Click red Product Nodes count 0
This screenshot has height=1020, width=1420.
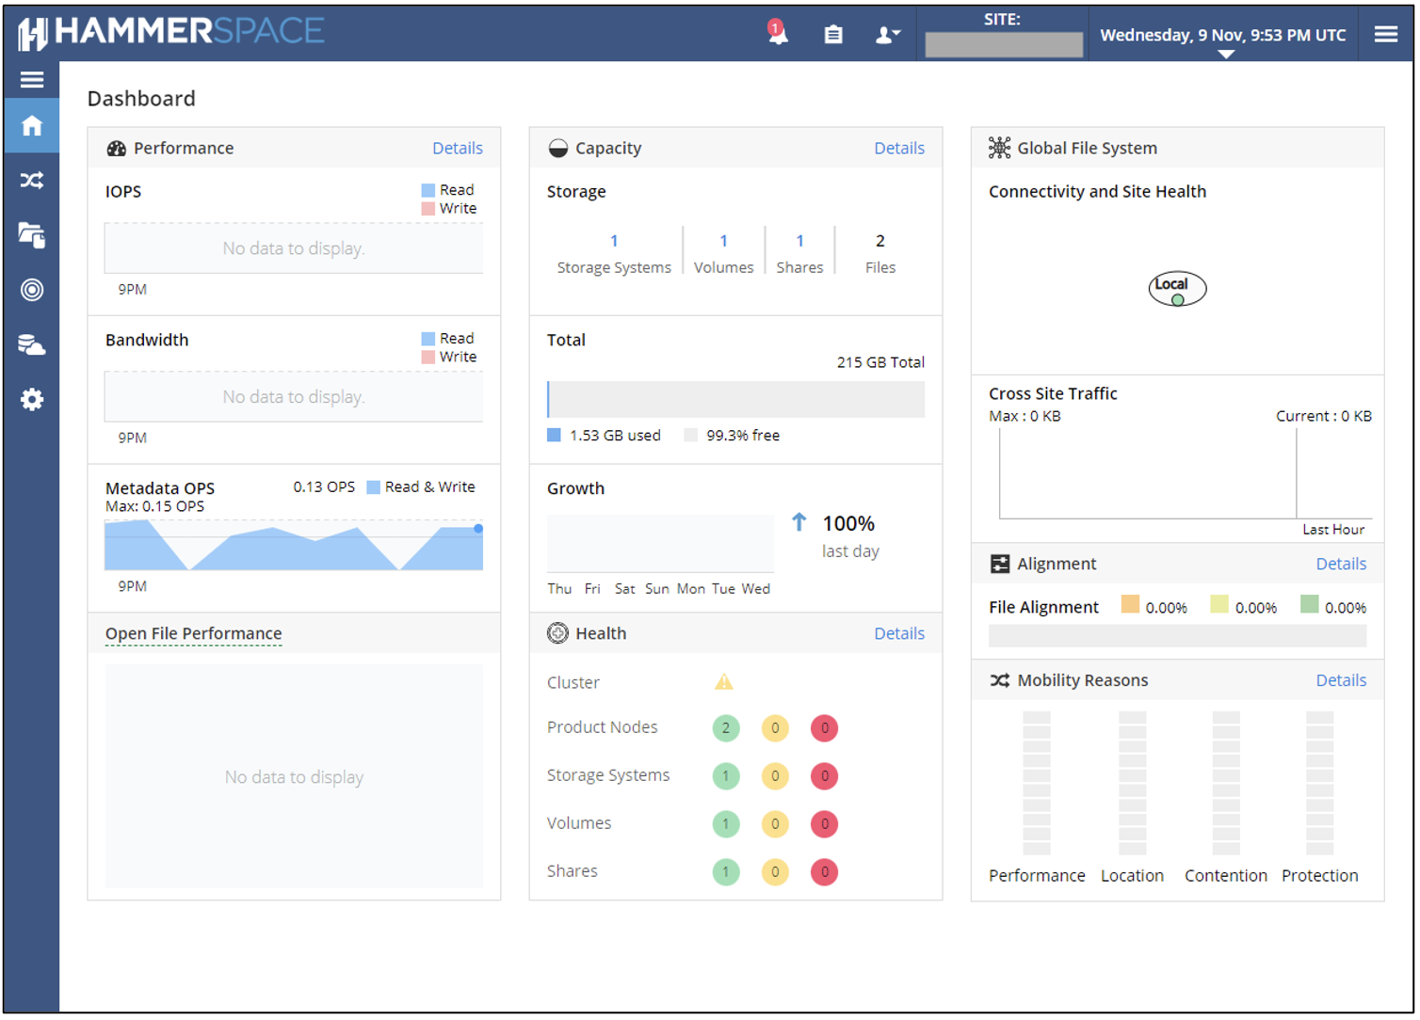[824, 727]
